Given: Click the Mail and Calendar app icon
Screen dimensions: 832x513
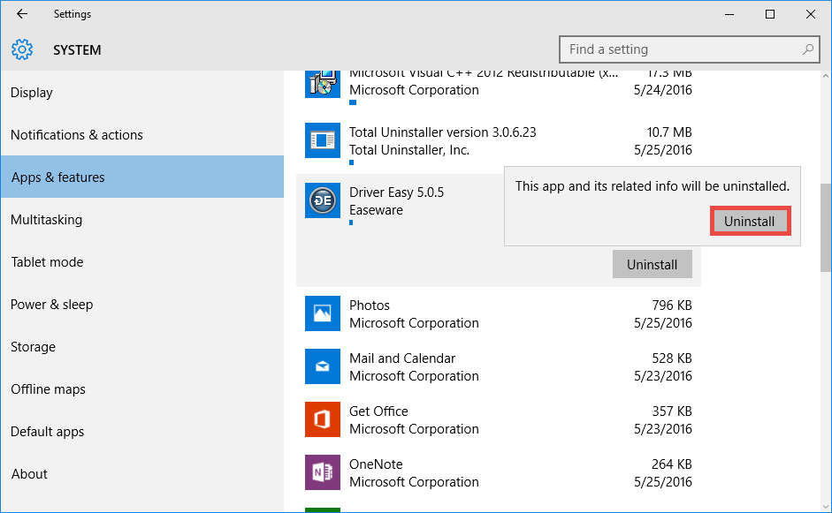Looking at the screenshot, I should click(323, 366).
